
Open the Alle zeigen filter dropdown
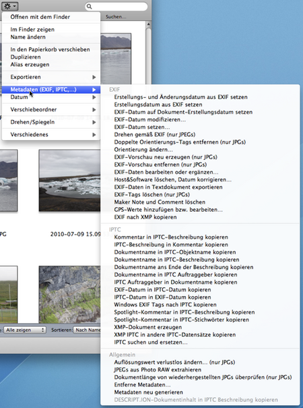click(x=25, y=330)
